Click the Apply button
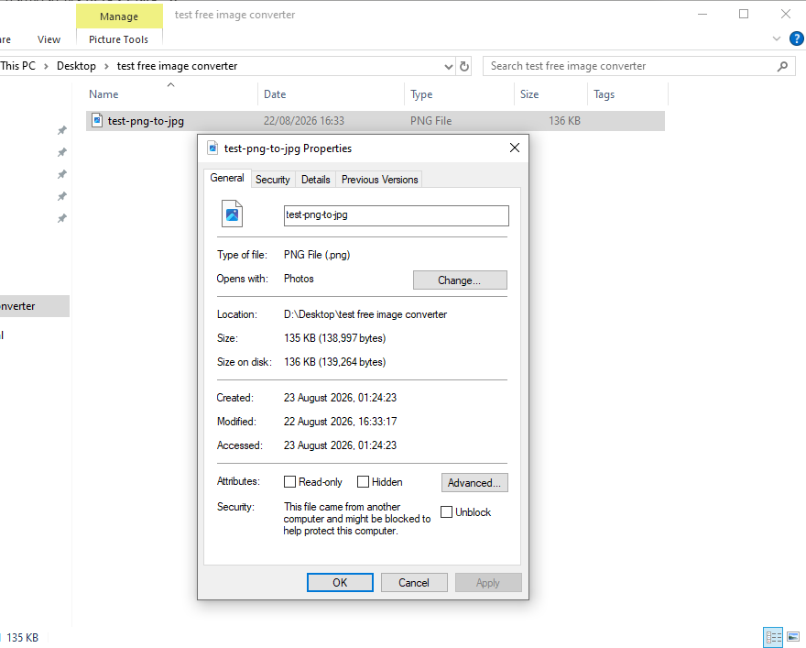This screenshot has height=648, width=806. [x=488, y=583]
